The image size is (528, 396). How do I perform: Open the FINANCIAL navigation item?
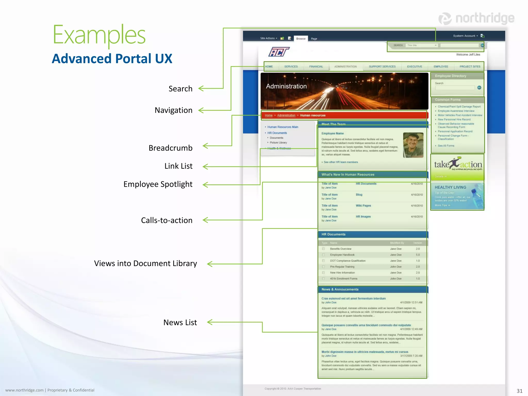pyautogui.click(x=316, y=67)
